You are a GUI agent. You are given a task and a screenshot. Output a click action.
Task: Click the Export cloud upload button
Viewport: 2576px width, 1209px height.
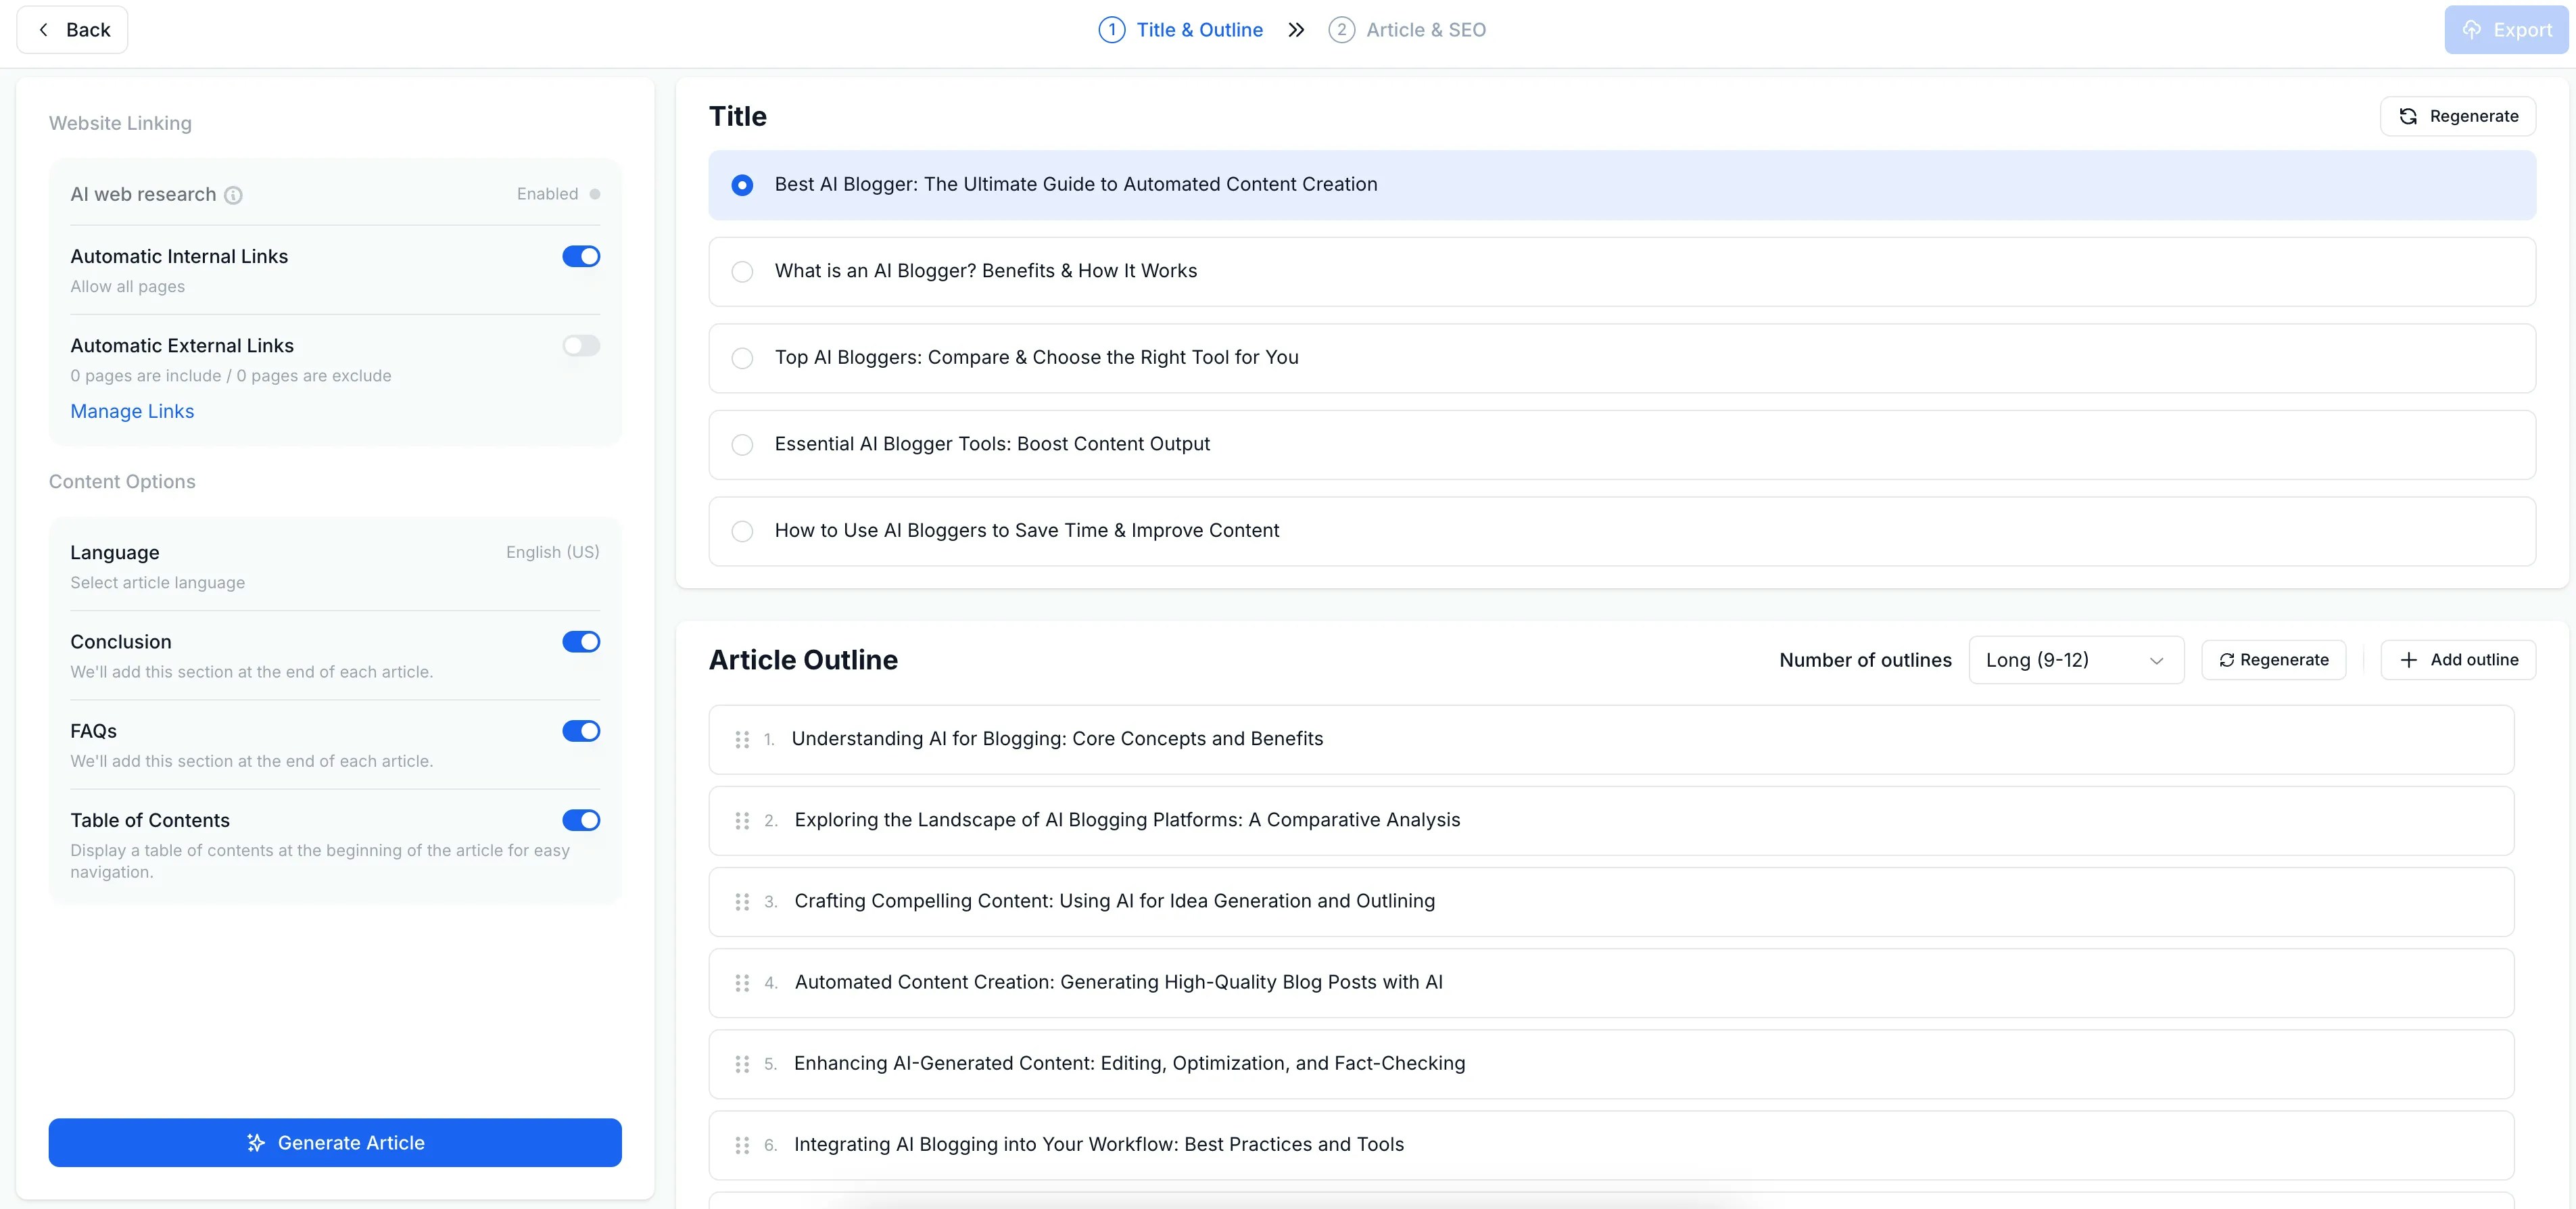click(x=2506, y=30)
